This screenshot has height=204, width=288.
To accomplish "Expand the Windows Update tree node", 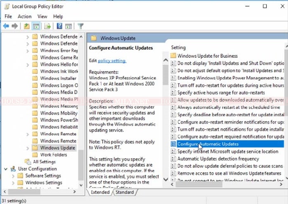I will [28, 148].
